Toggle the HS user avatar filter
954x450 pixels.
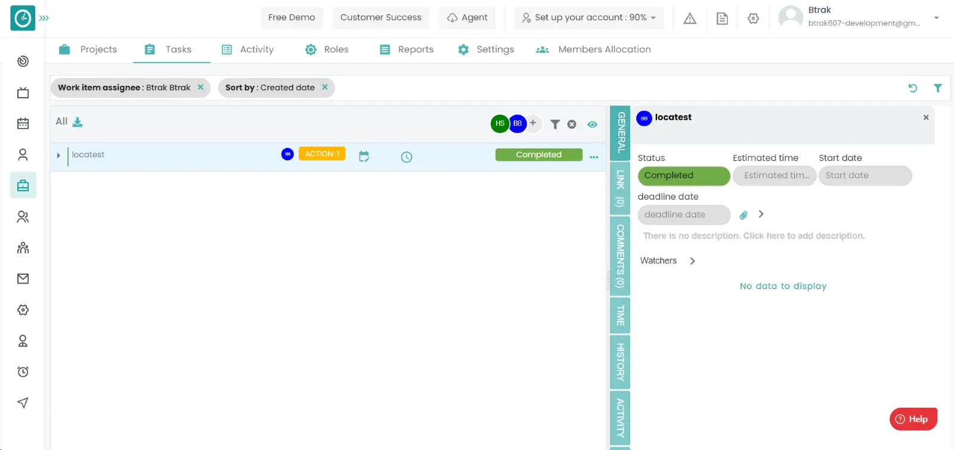click(x=500, y=123)
